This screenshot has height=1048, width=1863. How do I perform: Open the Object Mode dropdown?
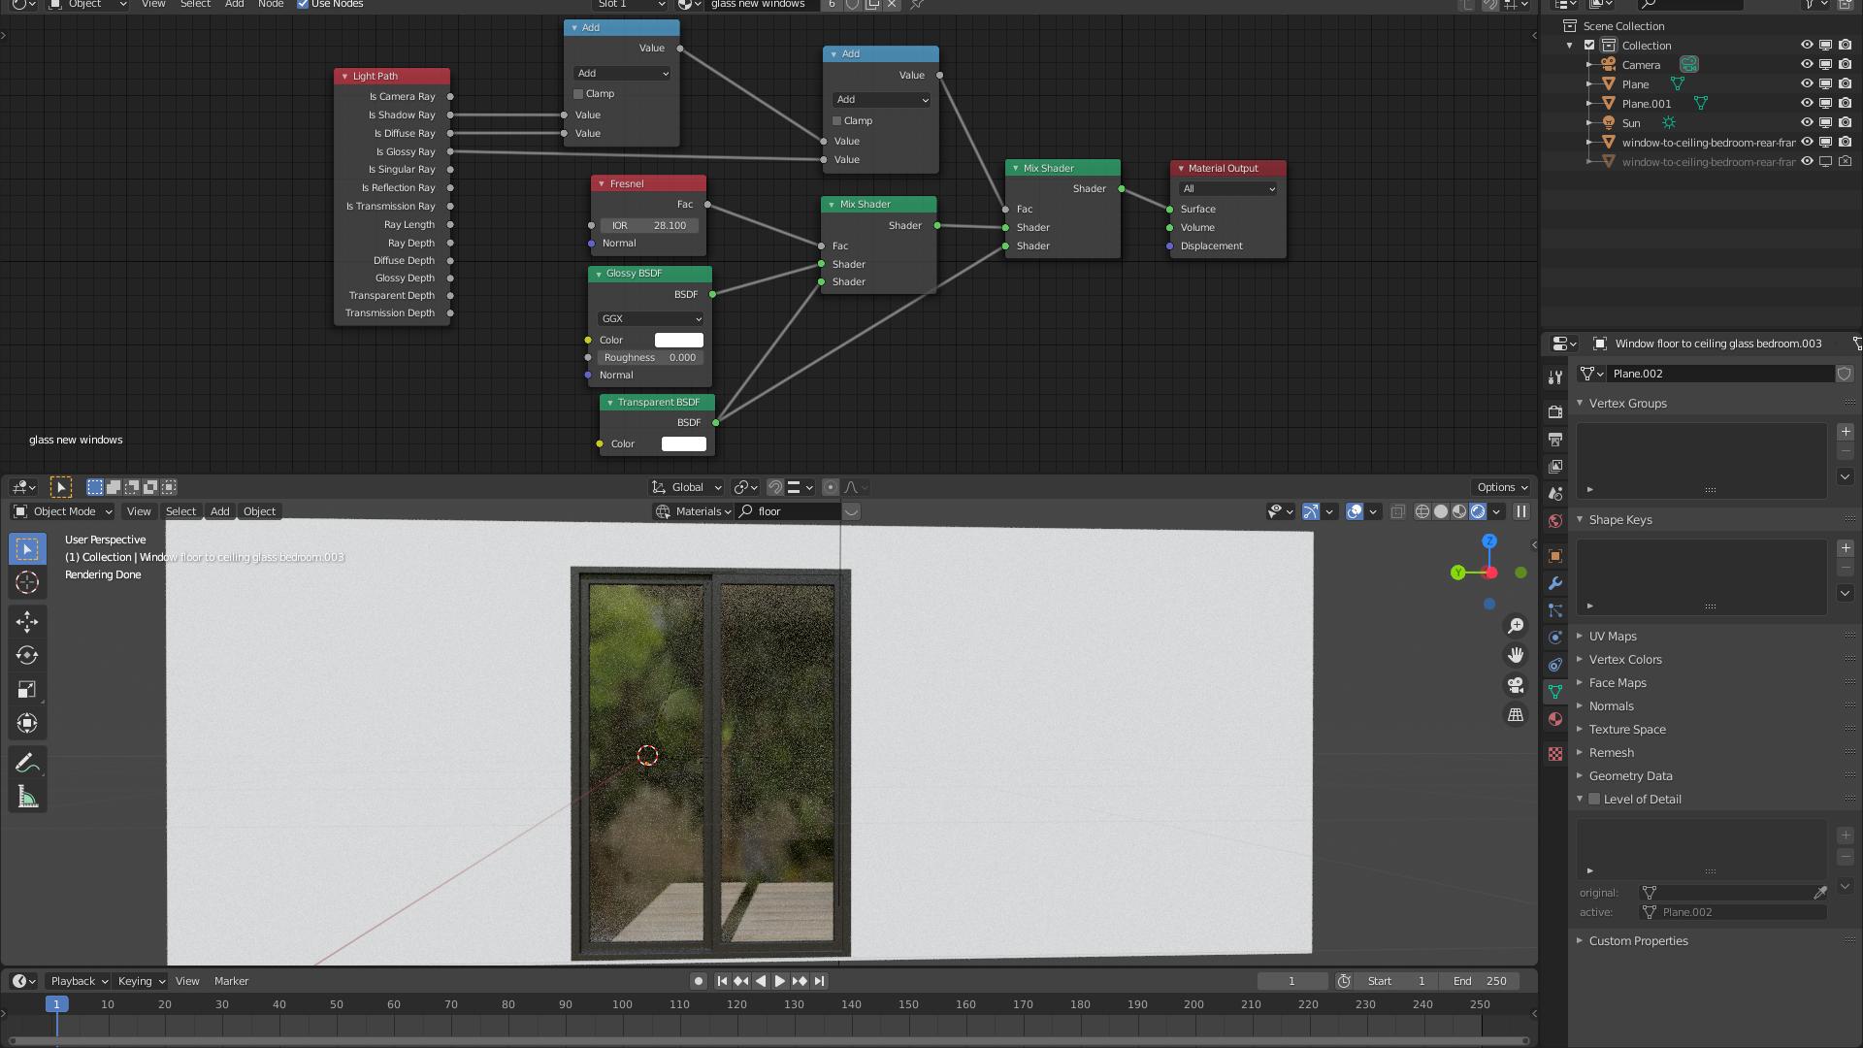[x=63, y=511]
